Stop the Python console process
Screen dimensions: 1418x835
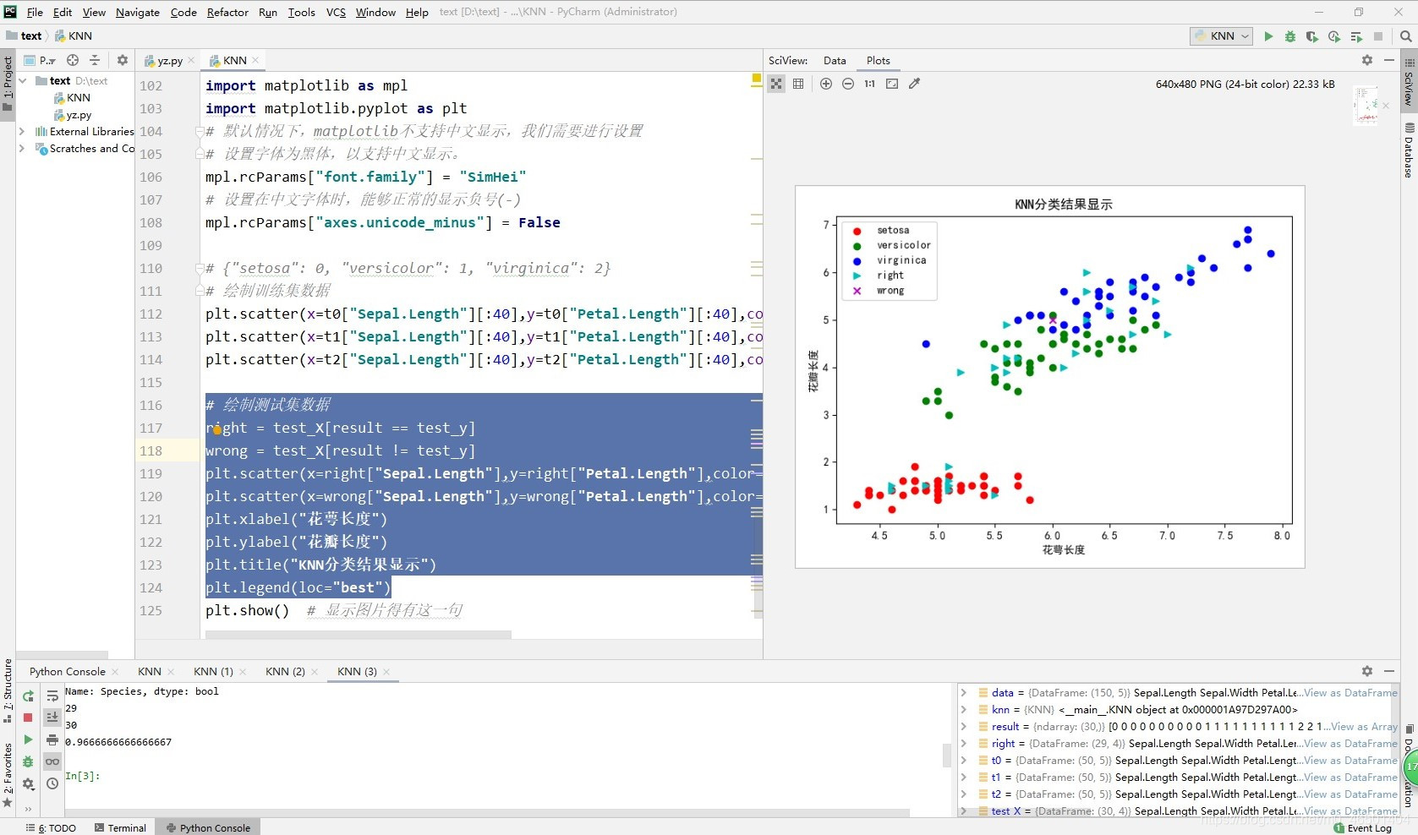28,718
